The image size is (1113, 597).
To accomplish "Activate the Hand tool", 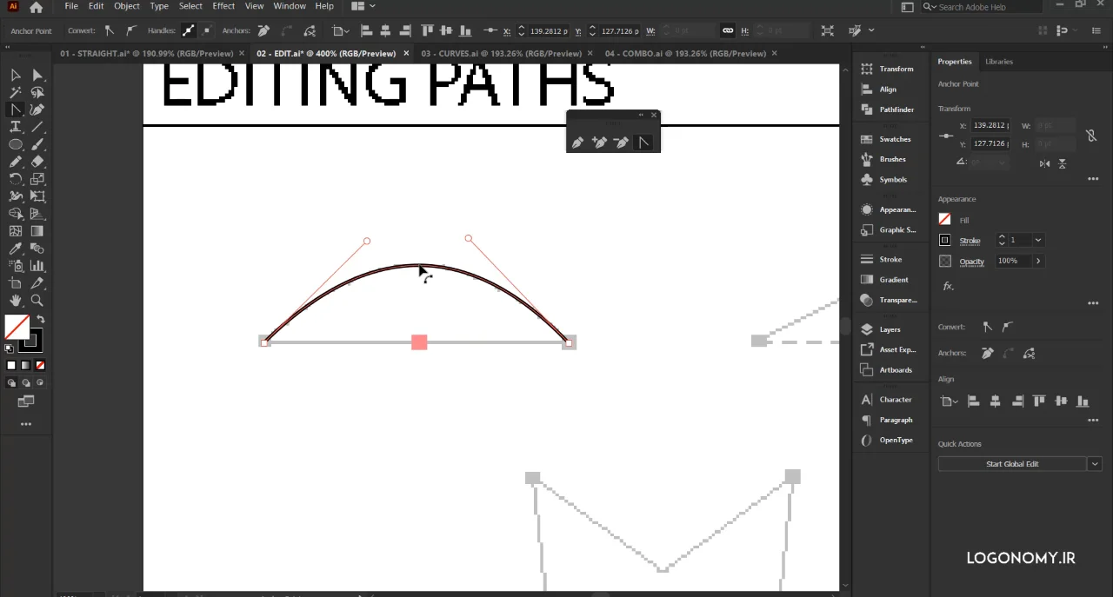I will (x=16, y=301).
